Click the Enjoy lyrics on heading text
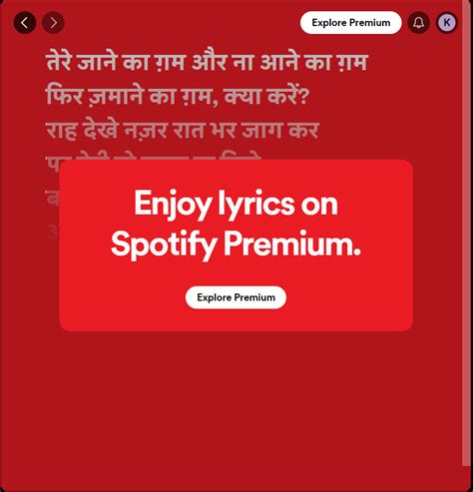The width and height of the screenshot is (473, 492). (236, 204)
